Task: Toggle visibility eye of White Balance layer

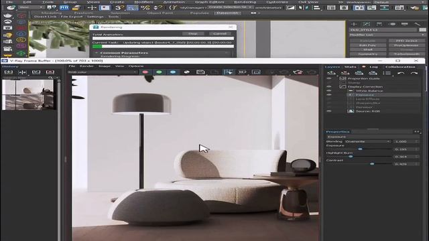Action: click(329, 91)
